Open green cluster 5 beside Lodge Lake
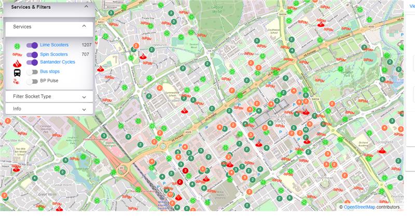 65,160
